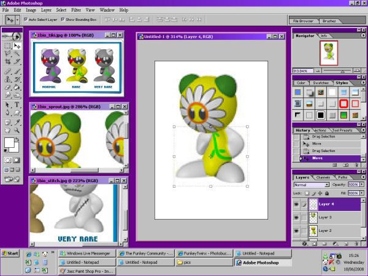Select the Notes tool
Viewport: 368px width, 276px height.
(8, 122)
